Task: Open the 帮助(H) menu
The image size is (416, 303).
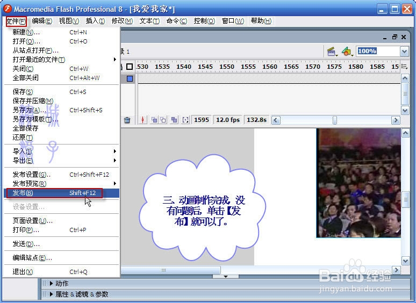Action: (x=261, y=21)
